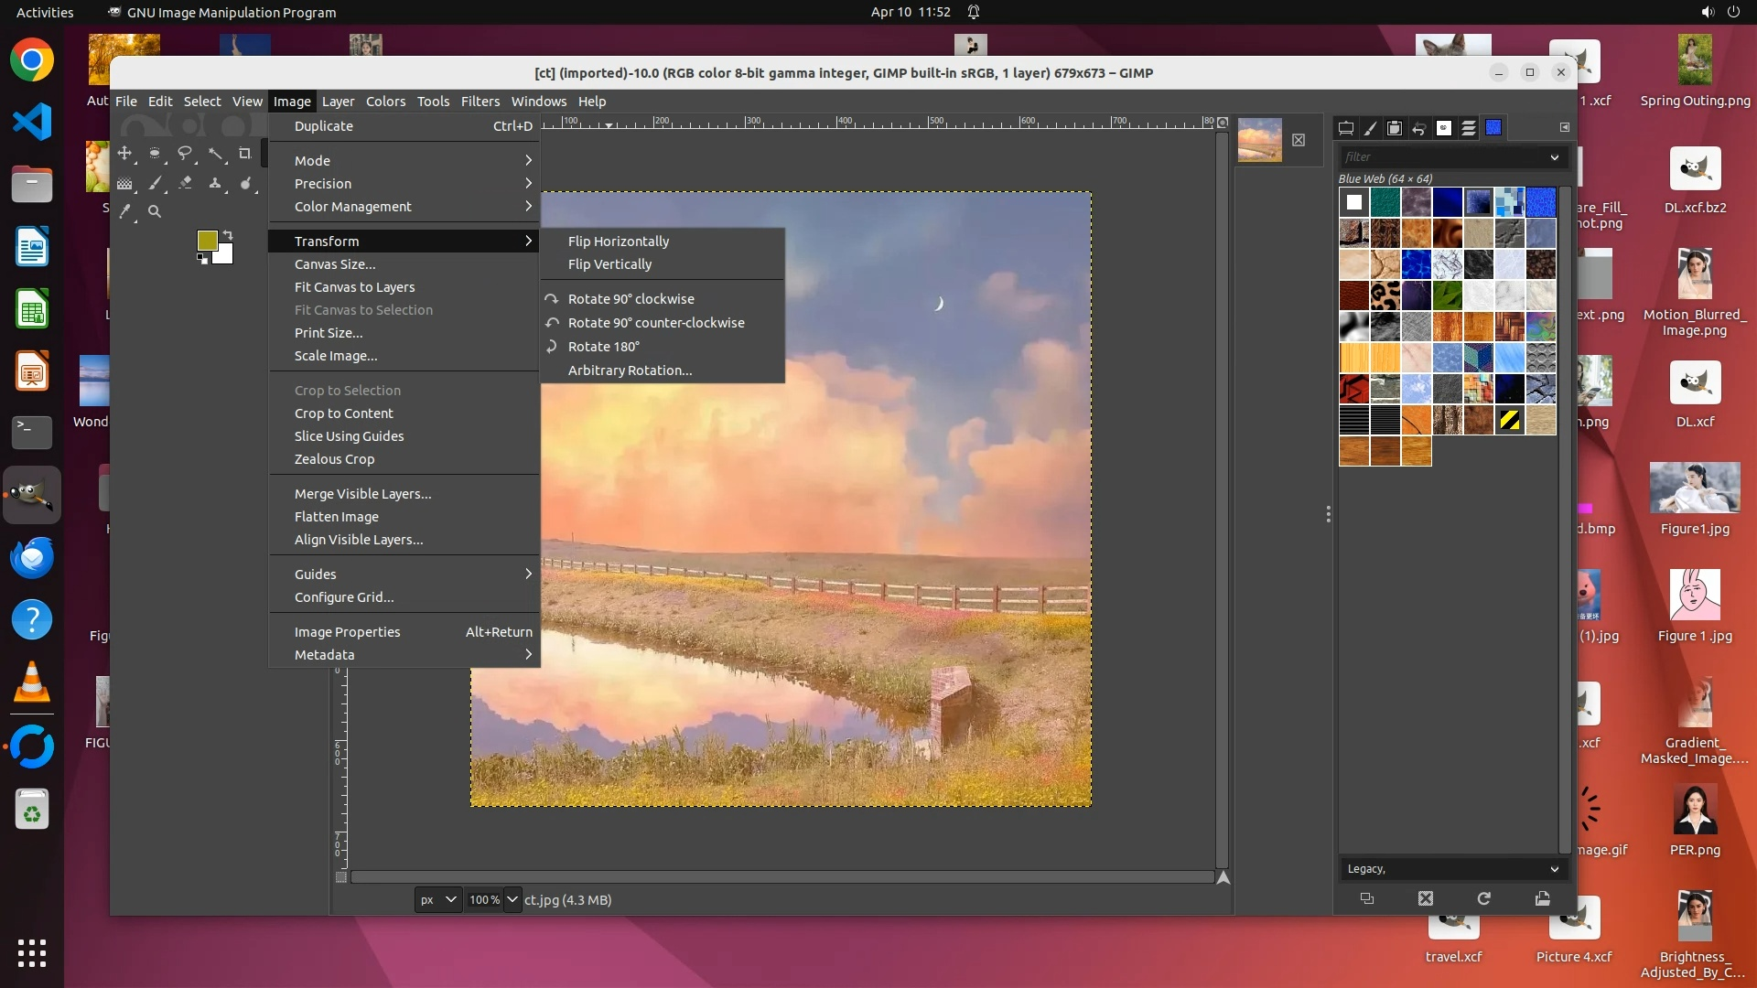Viewport: 1757px width, 988px height.
Task: Select the Move tool
Action: [x=124, y=154]
